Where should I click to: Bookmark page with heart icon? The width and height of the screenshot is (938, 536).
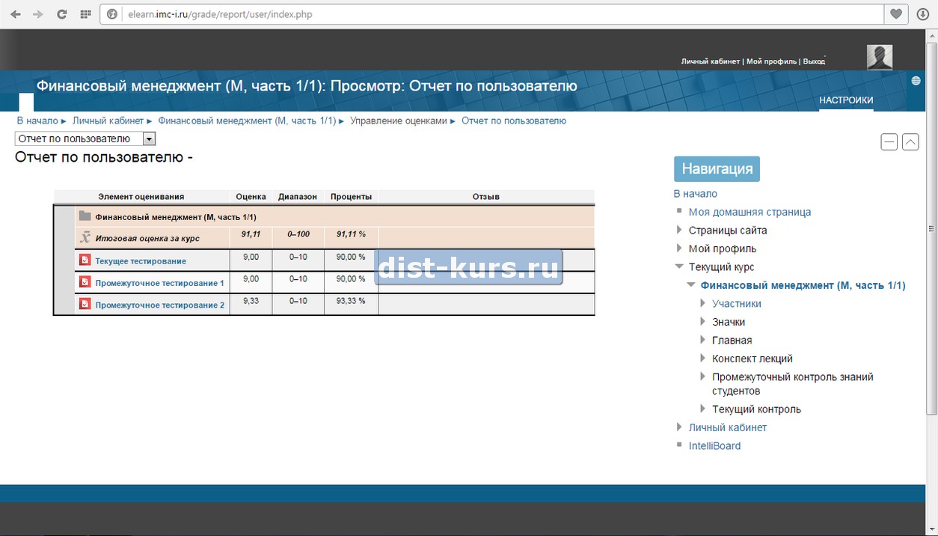point(895,14)
